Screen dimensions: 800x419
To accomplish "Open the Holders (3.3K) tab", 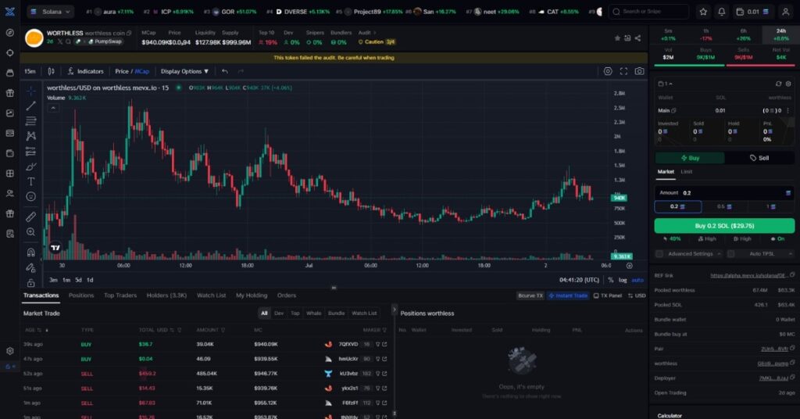I will (x=166, y=295).
